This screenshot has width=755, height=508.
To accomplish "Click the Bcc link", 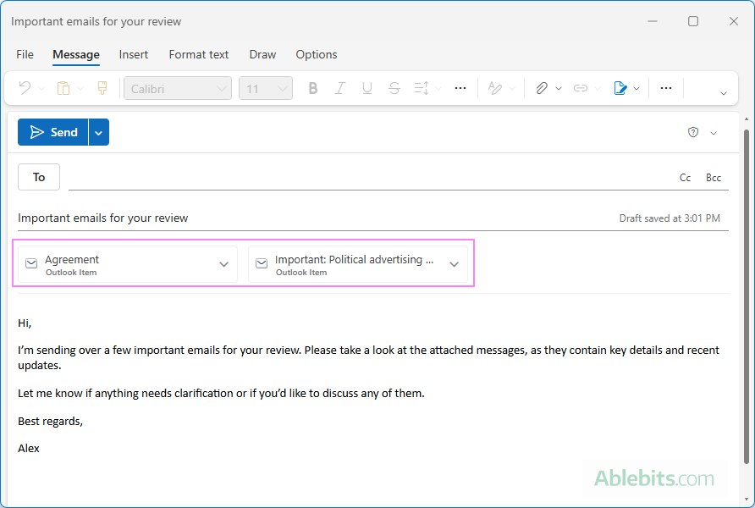I will pos(714,177).
